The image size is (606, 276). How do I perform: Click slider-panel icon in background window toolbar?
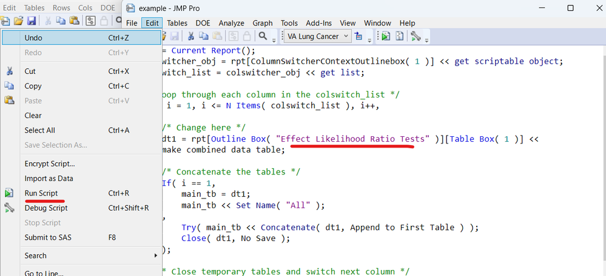coord(90,21)
